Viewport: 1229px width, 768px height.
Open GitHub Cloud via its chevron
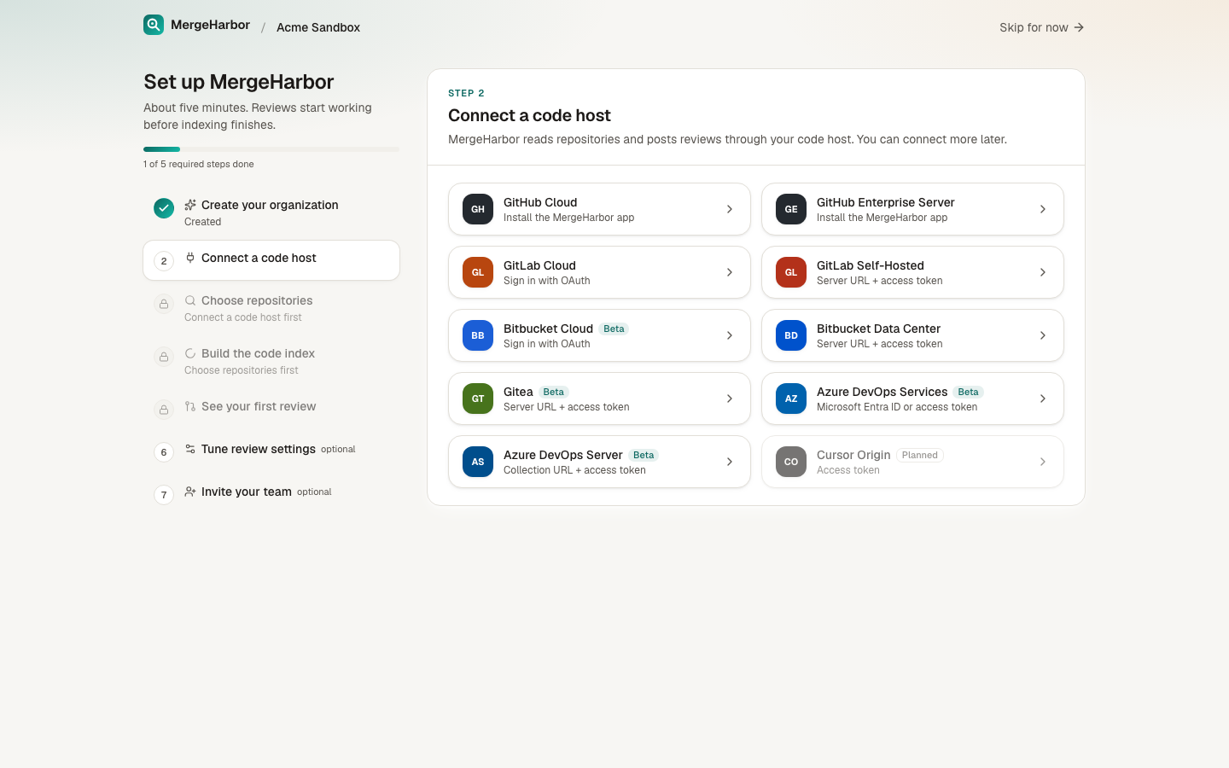[x=730, y=209]
